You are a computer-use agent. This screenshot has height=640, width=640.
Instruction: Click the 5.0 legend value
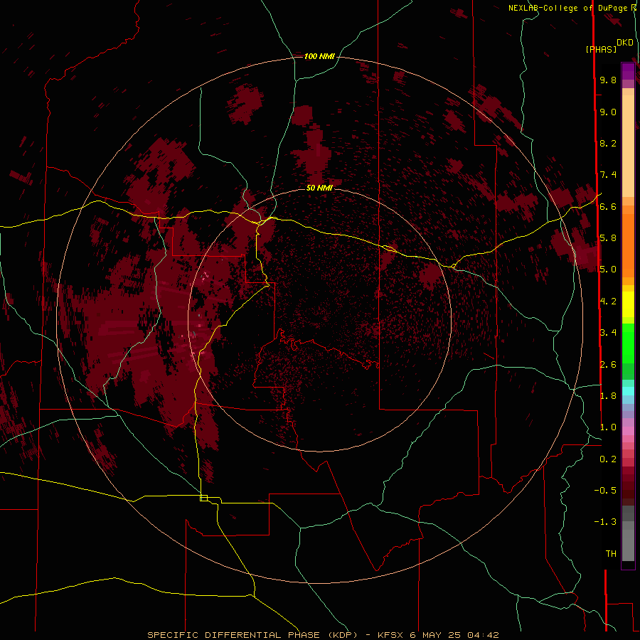608,270
